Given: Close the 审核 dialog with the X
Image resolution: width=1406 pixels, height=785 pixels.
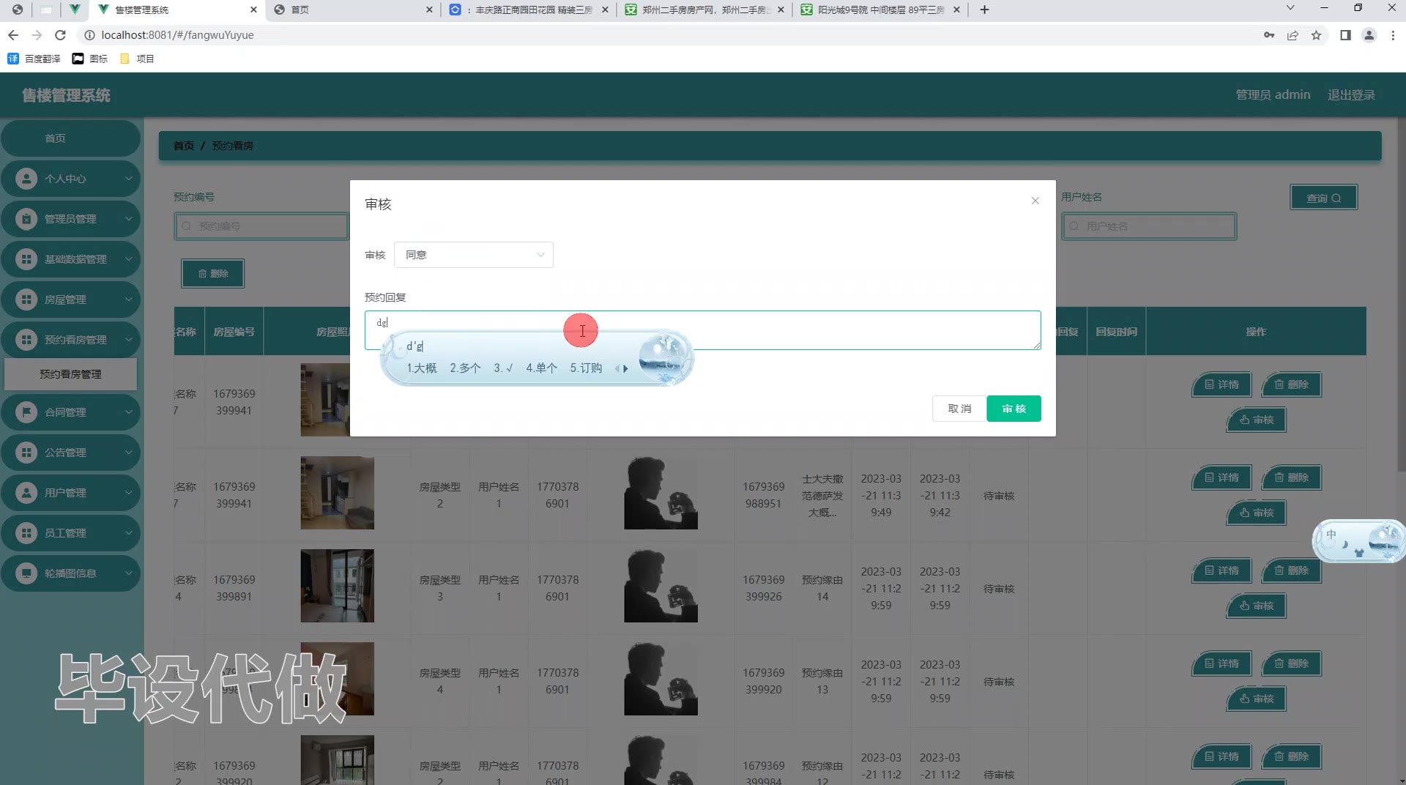Looking at the screenshot, I should coord(1035,201).
